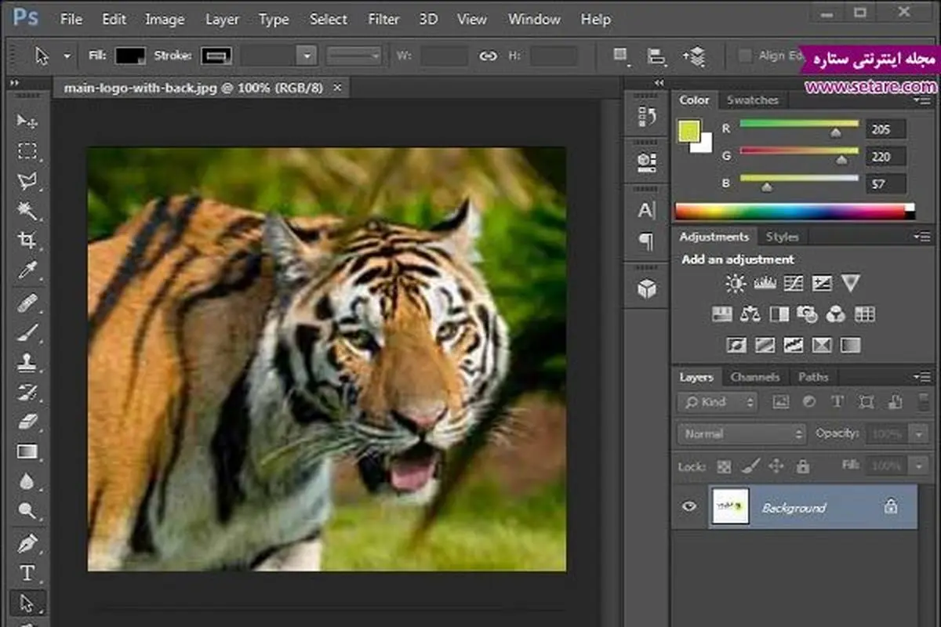Toggle shape layer filter
941x627 pixels.
pos(866,402)
